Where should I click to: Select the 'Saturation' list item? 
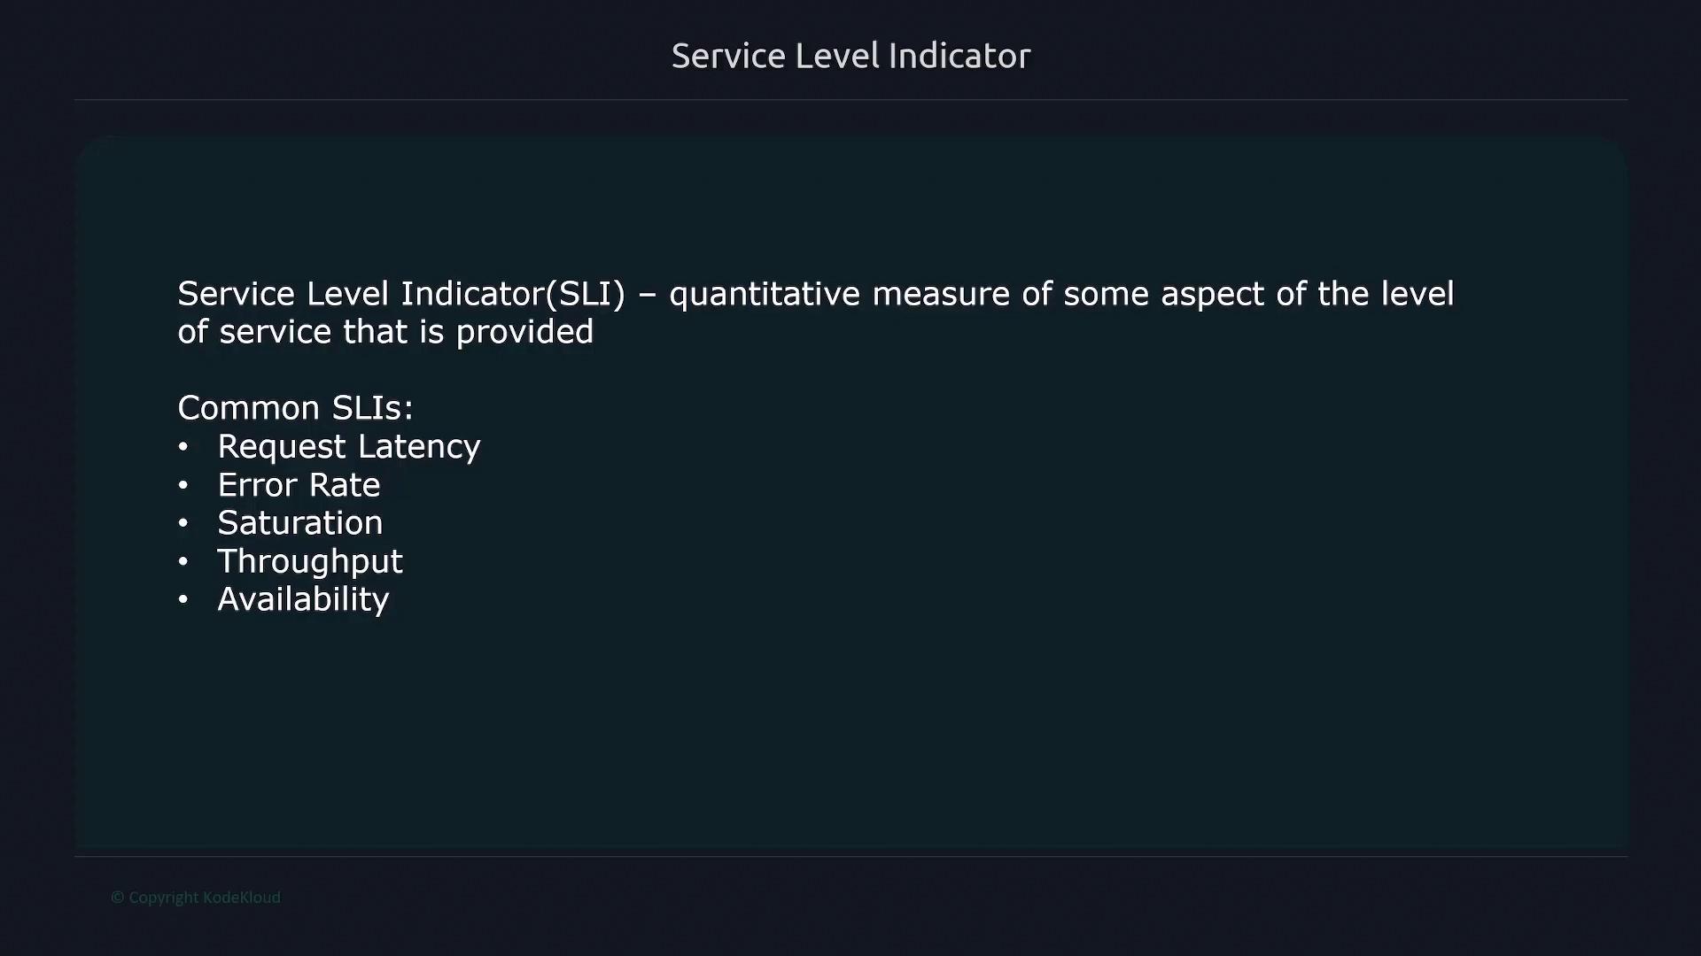(300, 523)
